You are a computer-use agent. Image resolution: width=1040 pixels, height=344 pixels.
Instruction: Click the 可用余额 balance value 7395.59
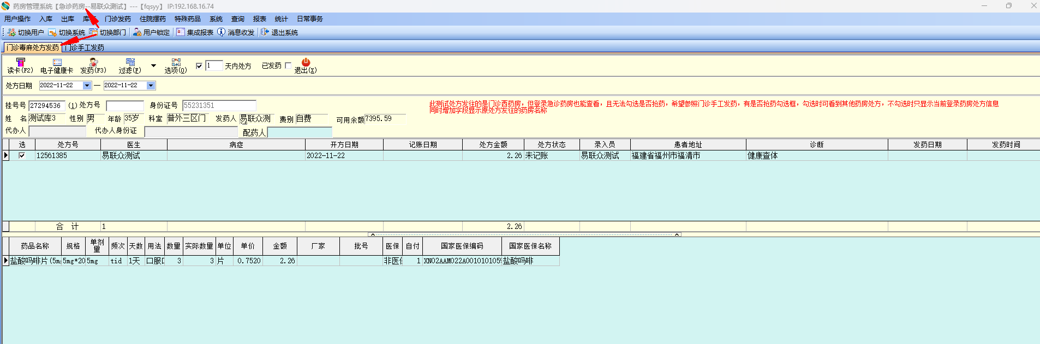pos(385,119)
